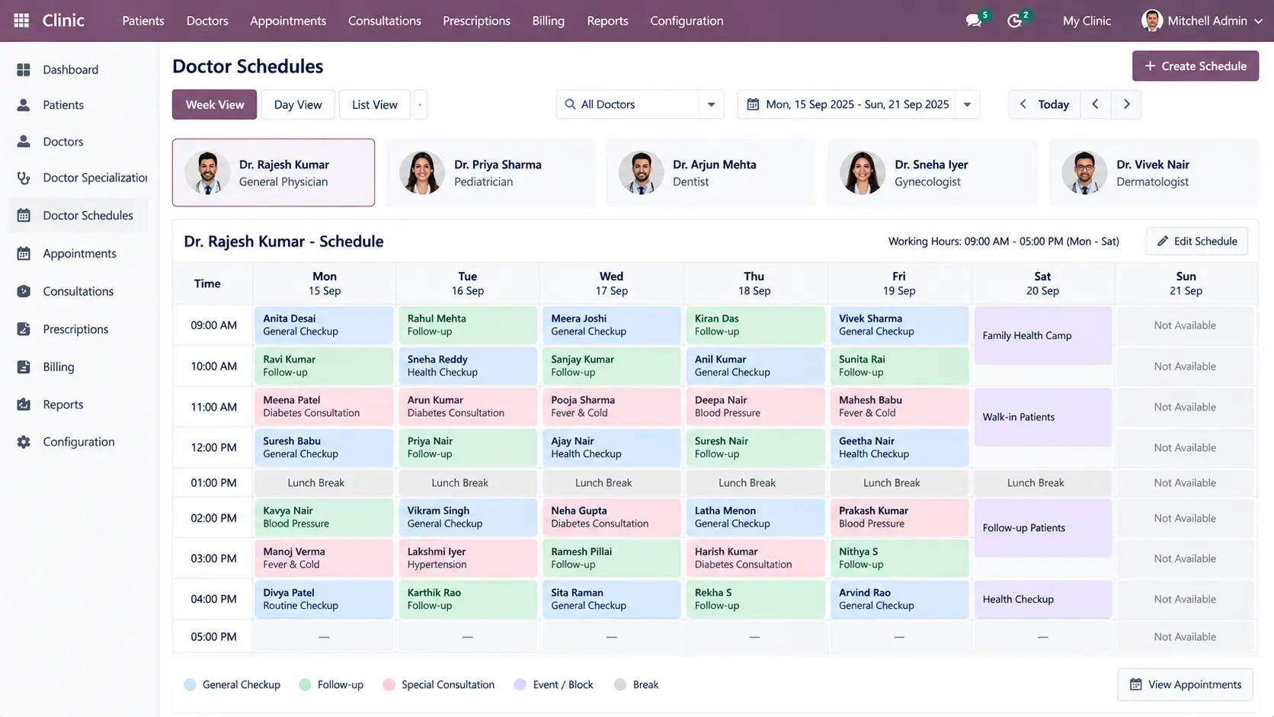Click the Consultations sidebar icon
1274x717 pixels.
point(24,291)
